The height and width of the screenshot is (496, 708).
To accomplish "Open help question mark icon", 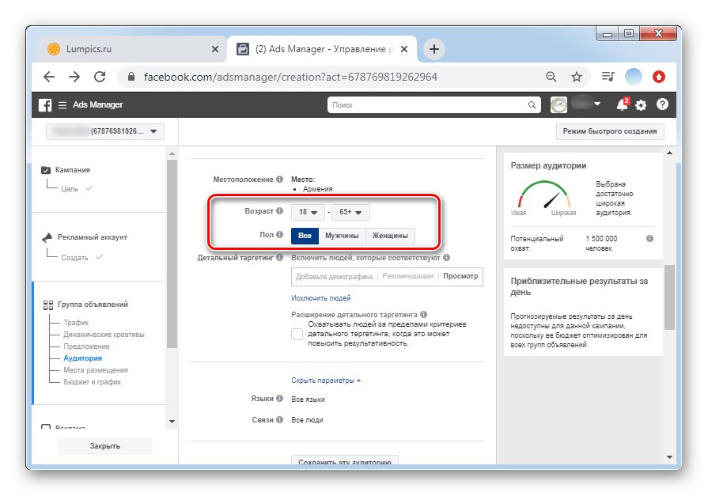I will [662, 104].
